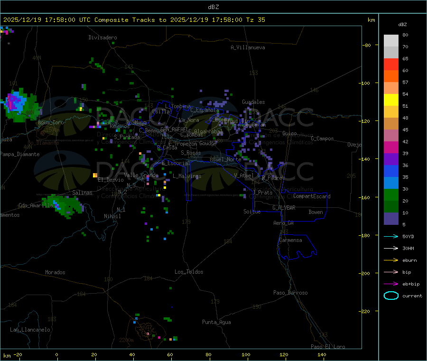Click the 'dBZ' title at top center
Screen dimensions: 427x361
click(213, 7)
